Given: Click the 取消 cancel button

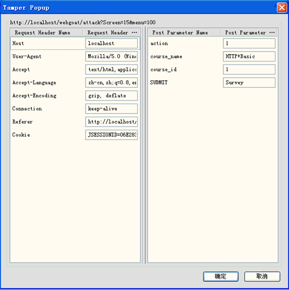Looking at the screenshot, I should click(x=262, y=276).
